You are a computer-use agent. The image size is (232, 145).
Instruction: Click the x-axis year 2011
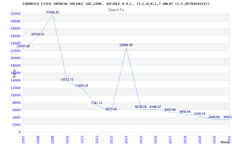coord(82,140)
